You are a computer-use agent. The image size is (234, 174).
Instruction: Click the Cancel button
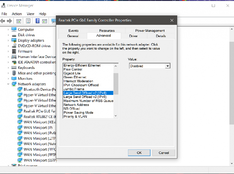pyautogui.click(x=163, y=153)
